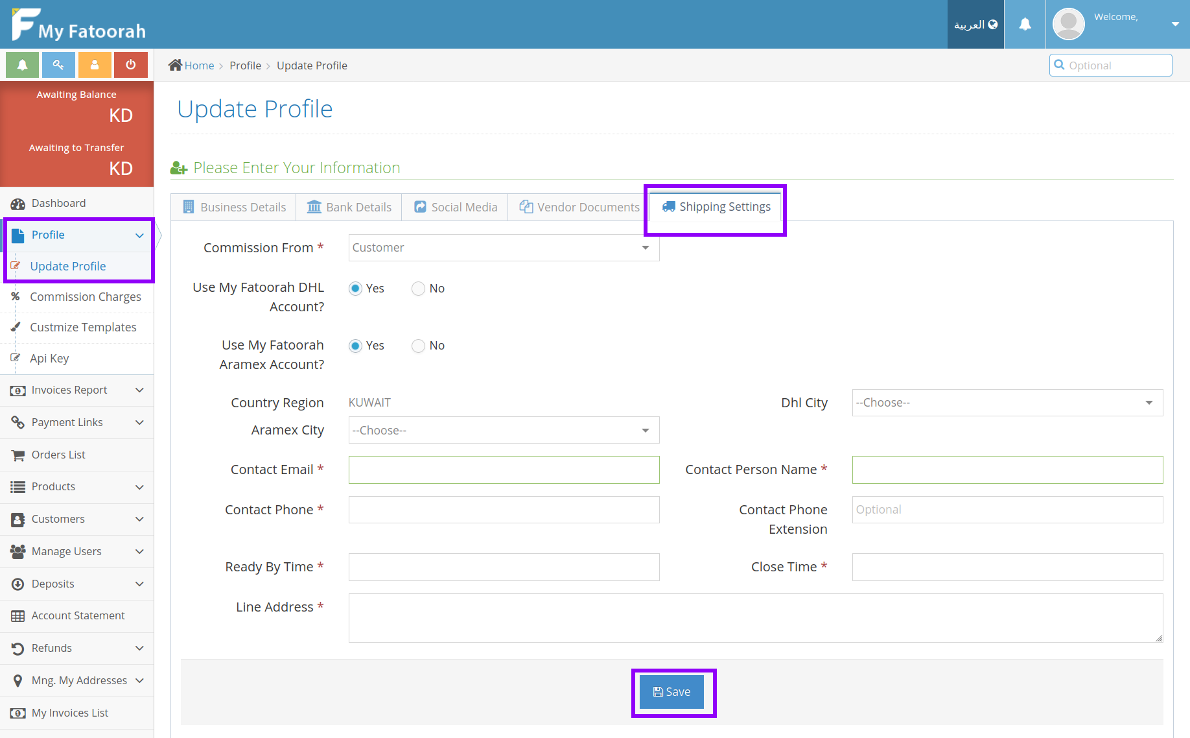Select No for My Fatoorah DHL account
The height and width of the screenshot is (738, 1190).
click(x=419, y=289)
